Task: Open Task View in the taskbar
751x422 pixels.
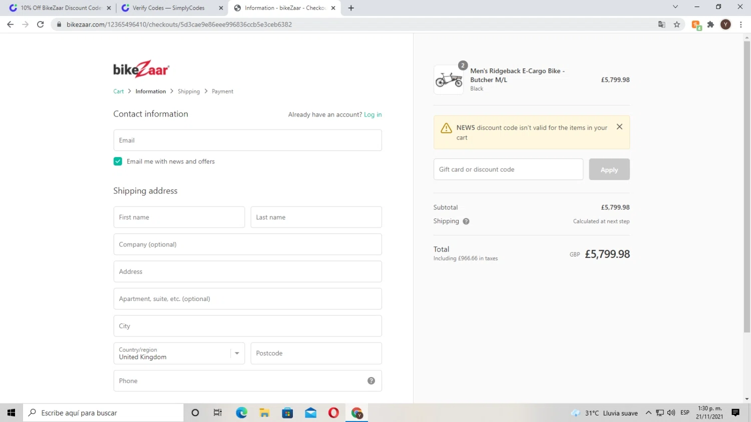Action: [x=218, y=412]
